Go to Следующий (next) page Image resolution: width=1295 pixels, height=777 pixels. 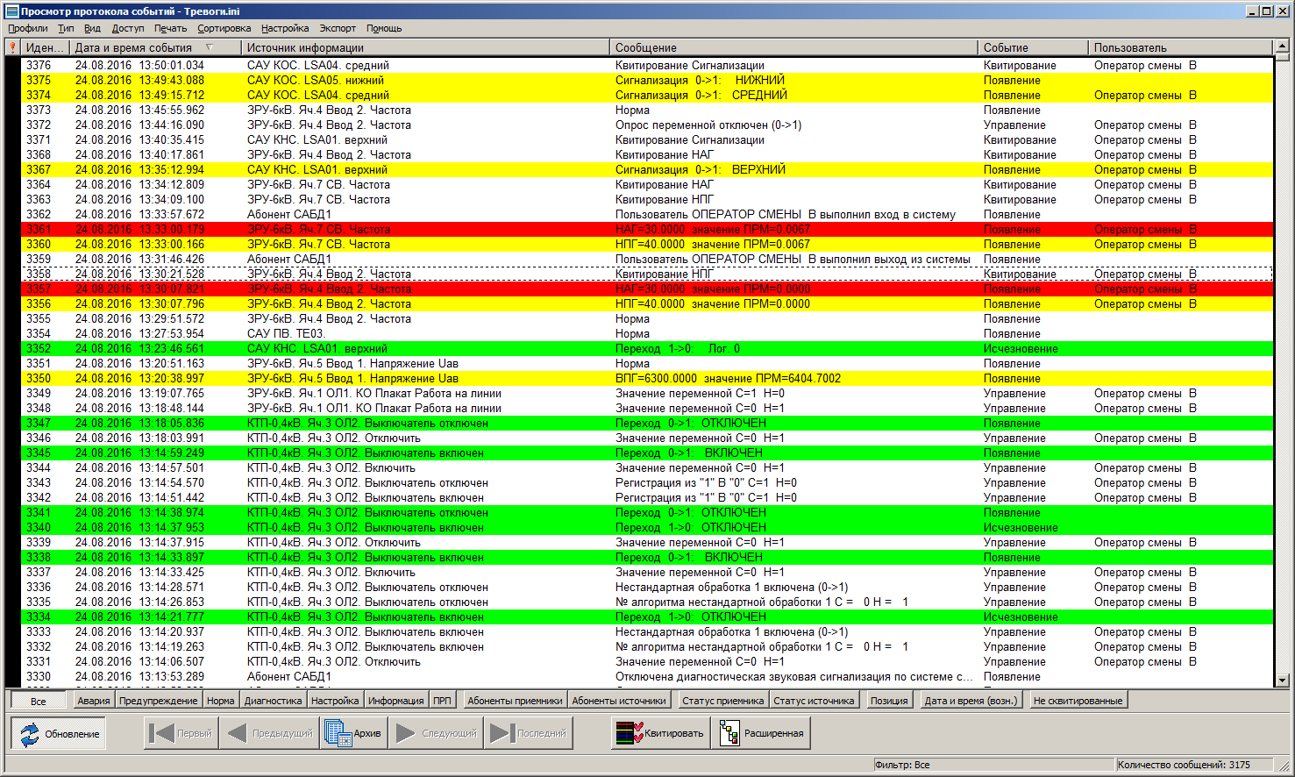(437, 733)
